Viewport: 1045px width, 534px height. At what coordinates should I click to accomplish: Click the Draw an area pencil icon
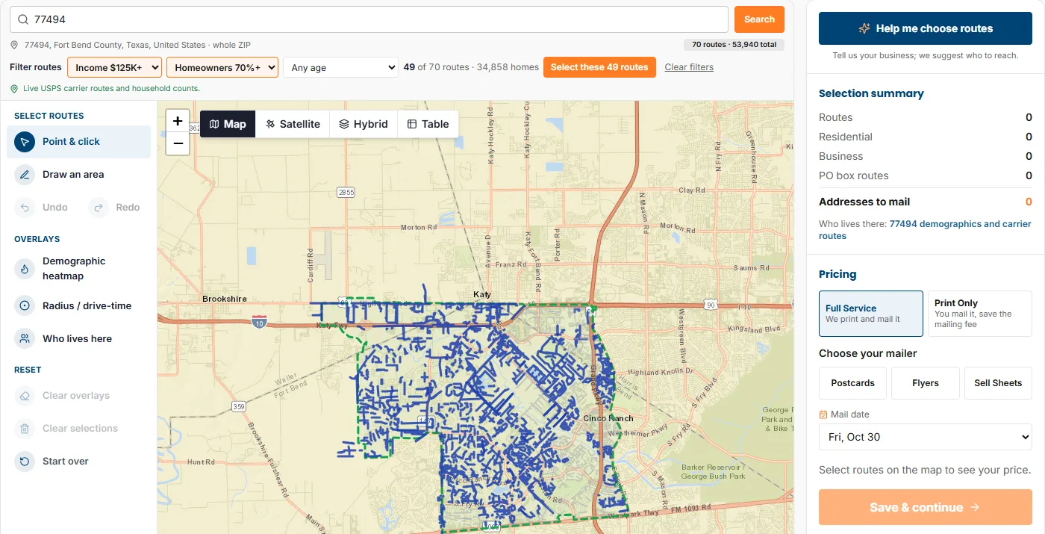[x=25, y=175]
